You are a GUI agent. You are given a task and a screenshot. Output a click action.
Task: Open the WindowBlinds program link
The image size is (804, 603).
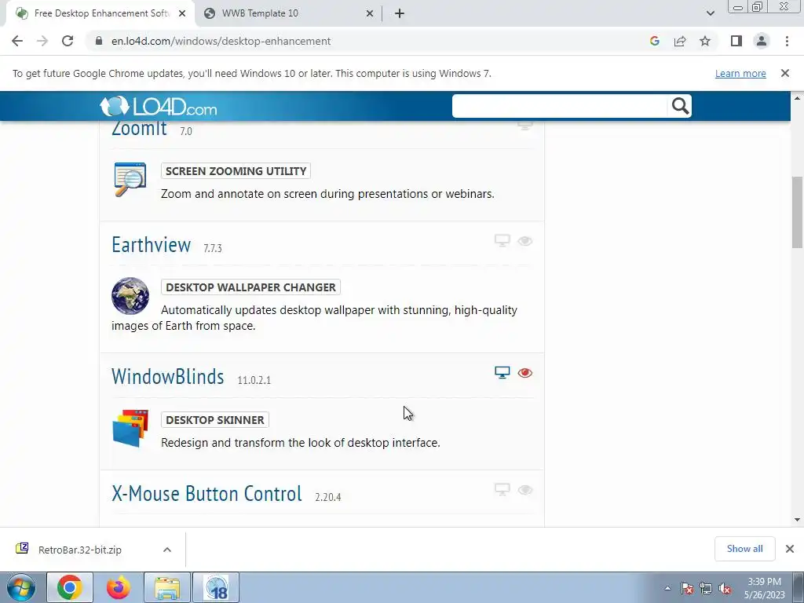(168, 376)
